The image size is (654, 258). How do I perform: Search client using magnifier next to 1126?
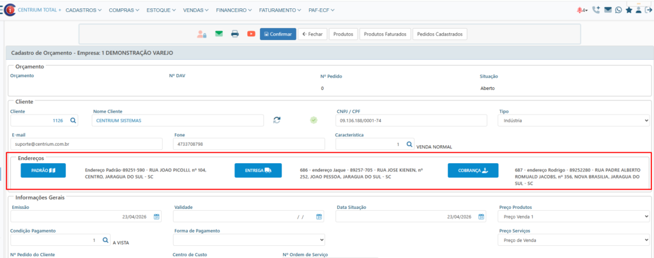(x=73, y=120)
